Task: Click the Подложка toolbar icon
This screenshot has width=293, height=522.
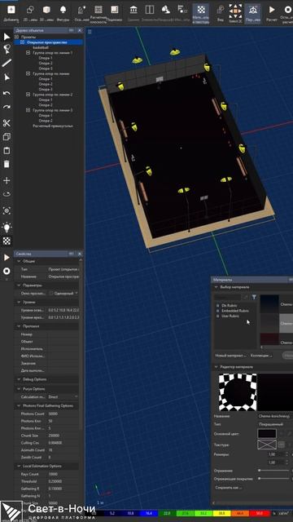Action: click(x=114, y=9)
